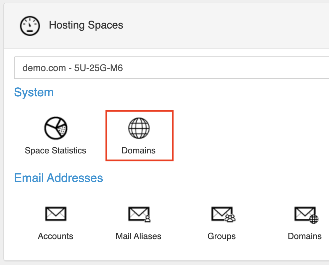Click the Email Addresses section heading
This screenshot has height=265, width=329.
click(x=58, y=178)
